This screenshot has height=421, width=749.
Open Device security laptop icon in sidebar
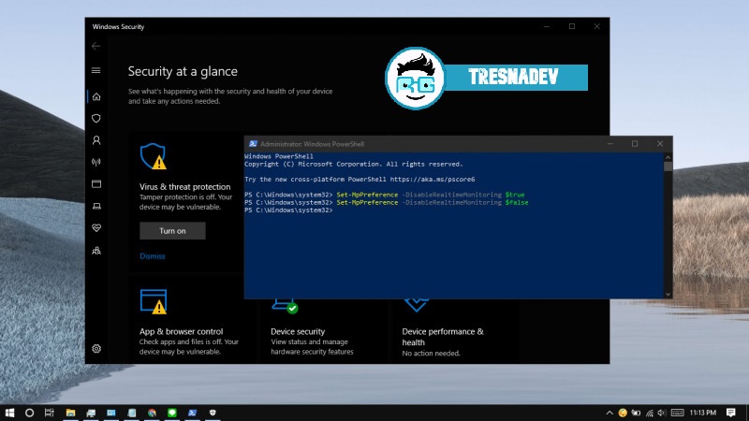96,206
